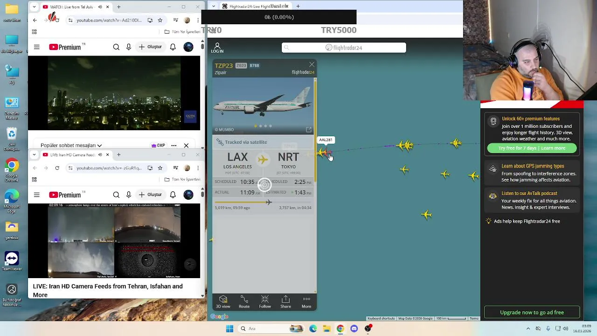Open Tüm Yer İşaretleri folder in top window
Screen dimensions: 597x336
pos(182,32)
